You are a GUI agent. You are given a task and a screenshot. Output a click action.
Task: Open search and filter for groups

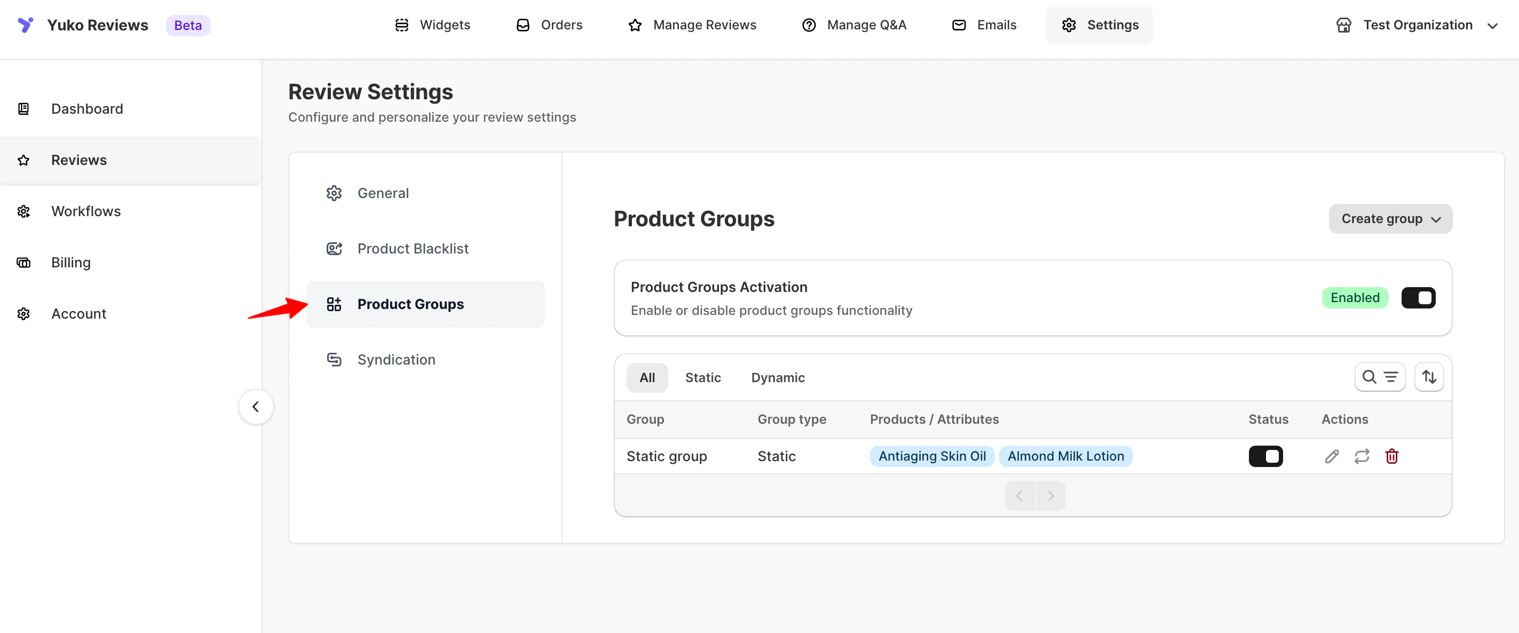point(1380,377)
